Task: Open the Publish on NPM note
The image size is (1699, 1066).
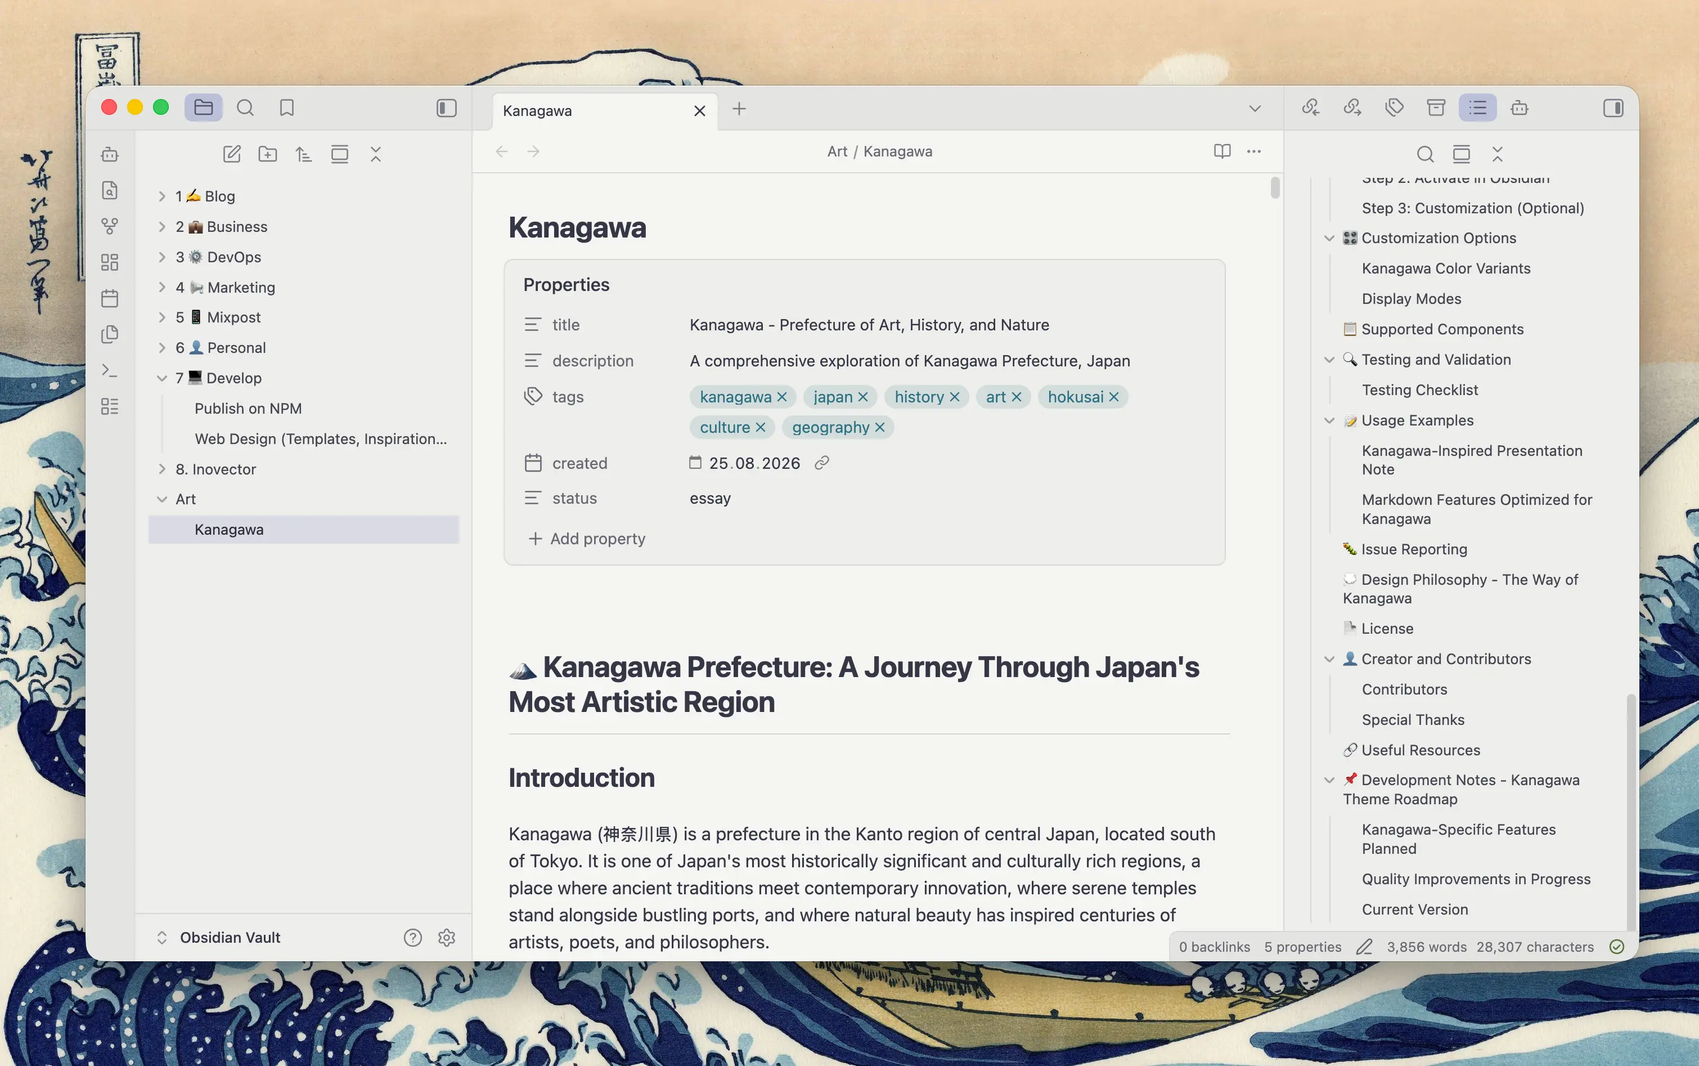Action: [248, 408]
